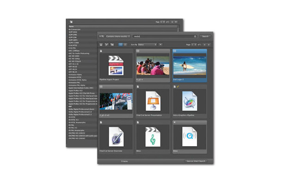Open the Sort By Status dropdown
Image resolution: width=282 pixels, height=185 pixels.
click(147, 44)
